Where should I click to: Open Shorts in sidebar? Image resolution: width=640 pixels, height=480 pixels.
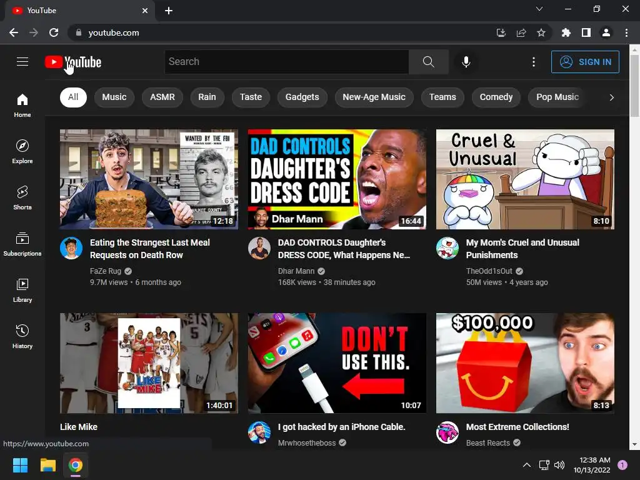(x=22, y=198)
